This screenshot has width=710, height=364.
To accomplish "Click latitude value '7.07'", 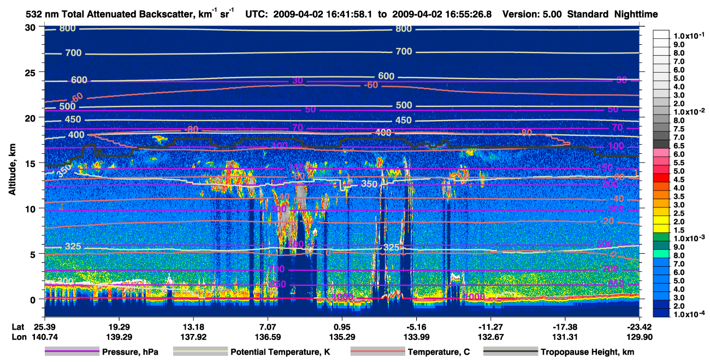I will click(268, 326).
